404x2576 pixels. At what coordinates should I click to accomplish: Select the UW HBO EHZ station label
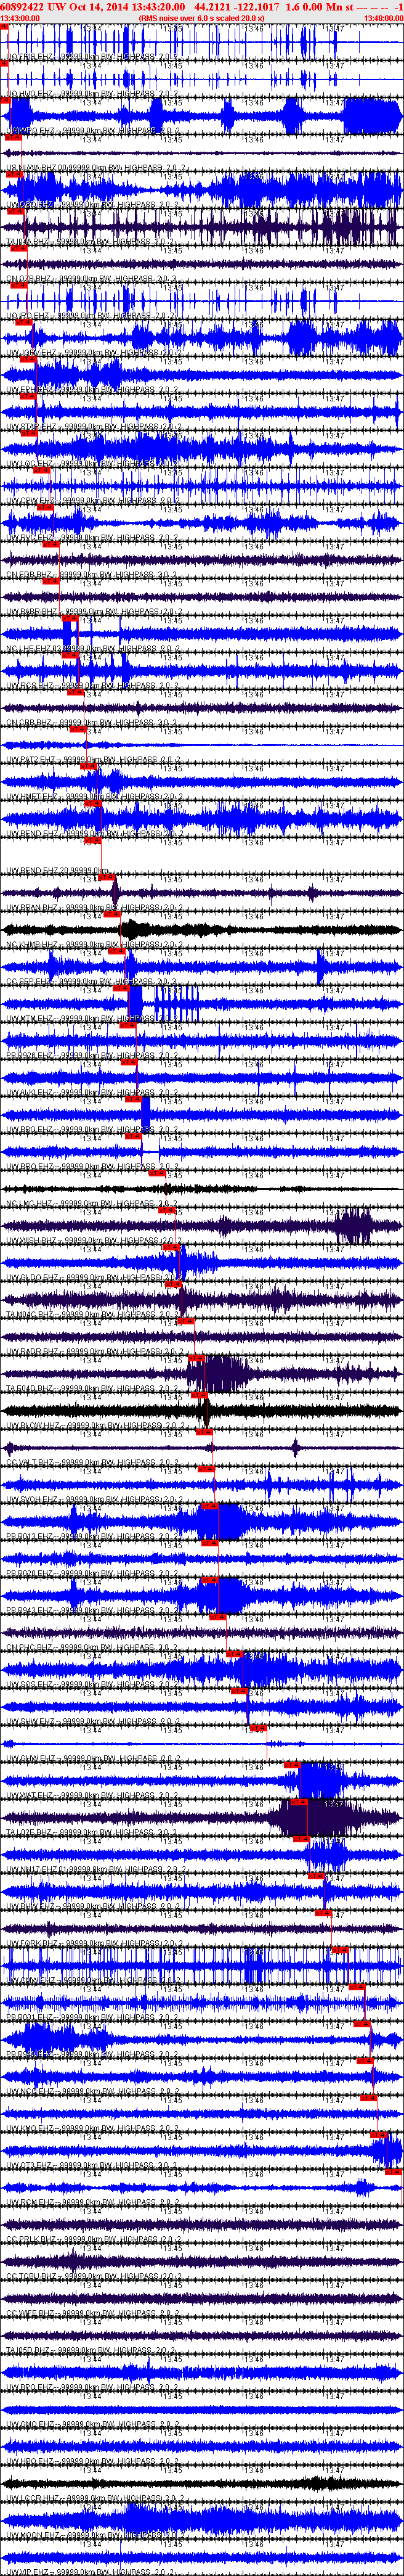click(x=93, y=2462)
